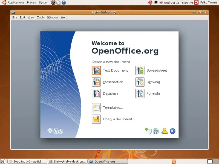
Task: Click the date and time clock
Action: 178,2
